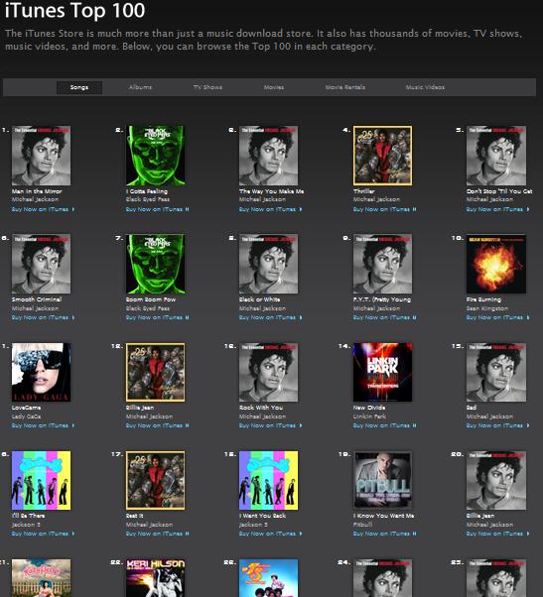Open the LoveGame title link
The height and width of the screenshot is (597, 543).
pyautogui.click(x=26, y=408)
